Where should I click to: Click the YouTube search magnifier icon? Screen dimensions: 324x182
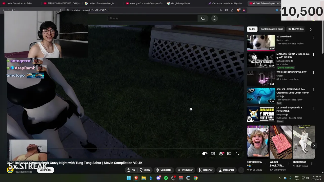(203, 18)
